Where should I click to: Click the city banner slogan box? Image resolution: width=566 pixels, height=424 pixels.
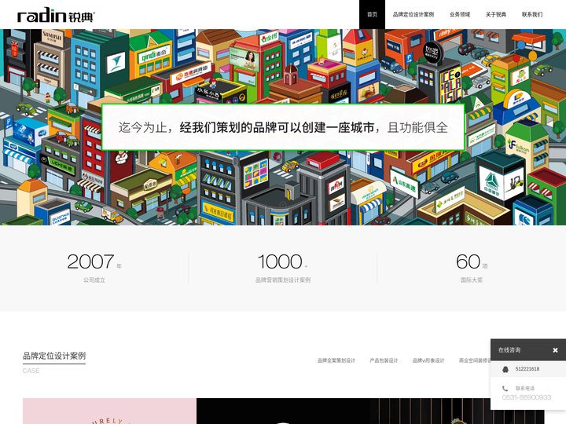coord(283,127)
